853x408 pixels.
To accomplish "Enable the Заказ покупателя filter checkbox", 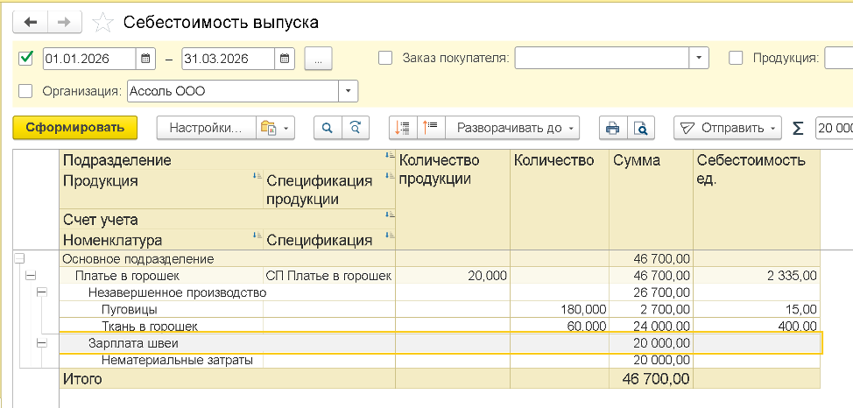I will pyautogui.click(x=384, y=59).
